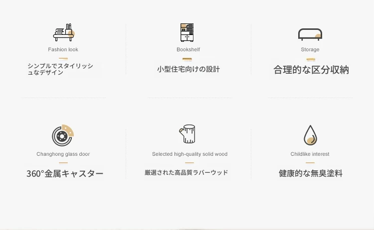The image size is (374, 230).
Task: Click the 厳選された高品質ラバーウッド text
Action: coord(187,173)
